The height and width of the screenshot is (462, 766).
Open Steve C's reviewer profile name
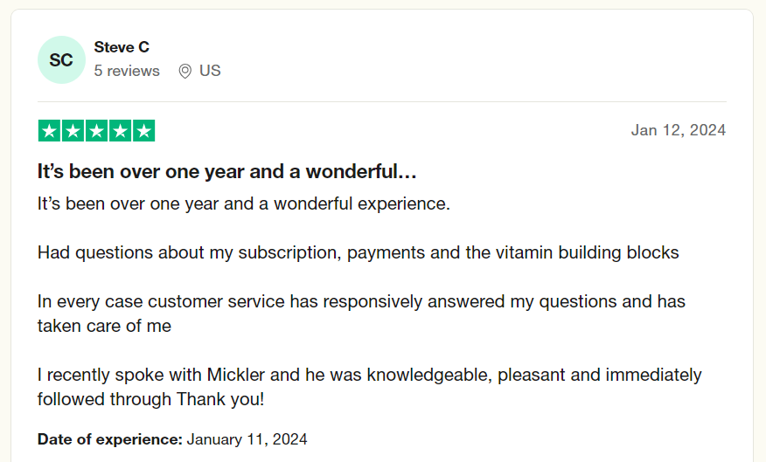coord(122,47)
